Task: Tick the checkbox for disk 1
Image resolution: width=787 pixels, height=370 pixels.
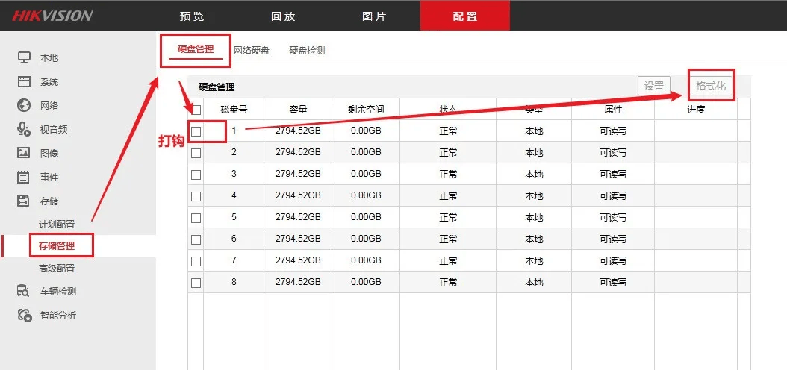Action: pyautogui.click(x=196, y=131)
